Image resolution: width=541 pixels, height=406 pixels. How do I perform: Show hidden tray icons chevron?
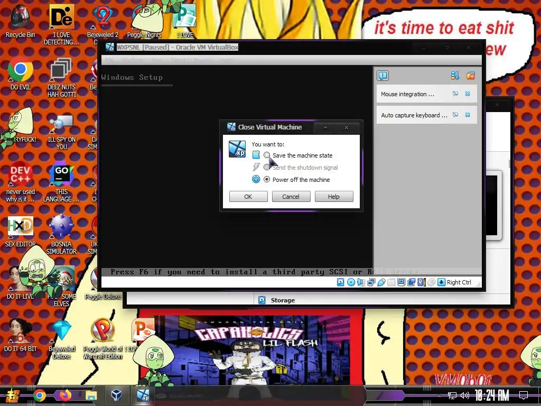439,395
